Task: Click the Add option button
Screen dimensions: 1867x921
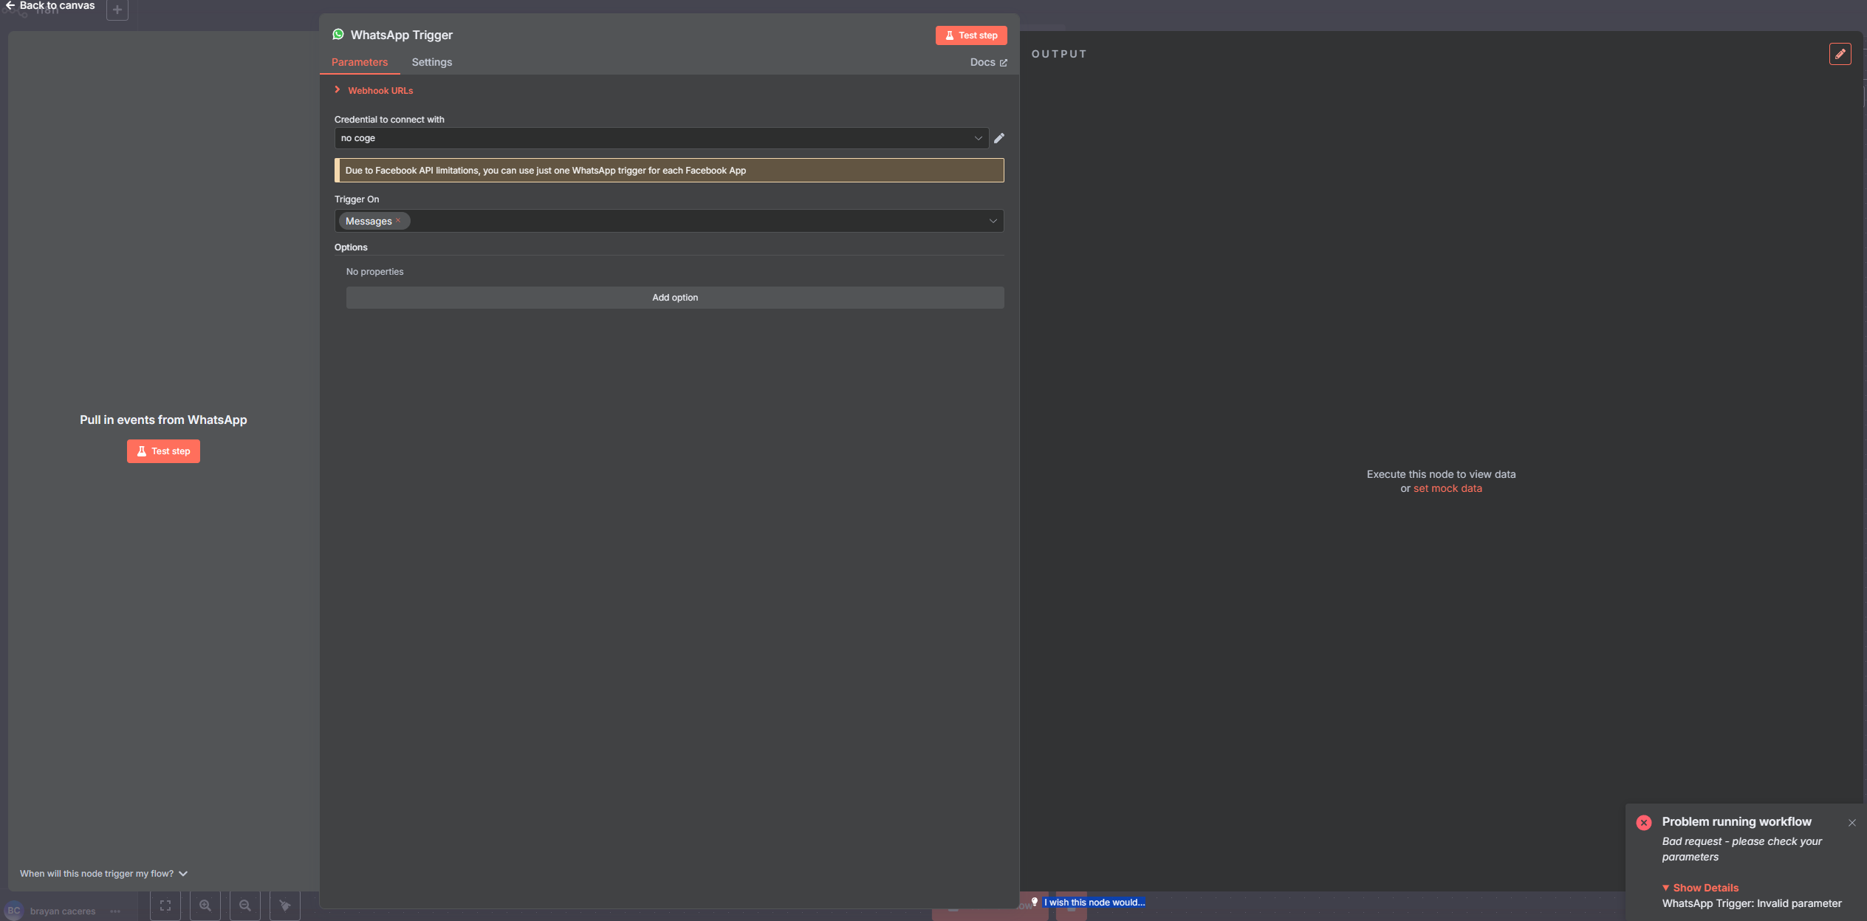Action: (675, 298)
